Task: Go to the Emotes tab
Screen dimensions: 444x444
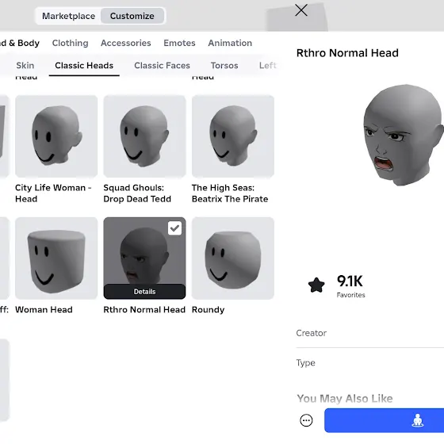Action: 179,43
